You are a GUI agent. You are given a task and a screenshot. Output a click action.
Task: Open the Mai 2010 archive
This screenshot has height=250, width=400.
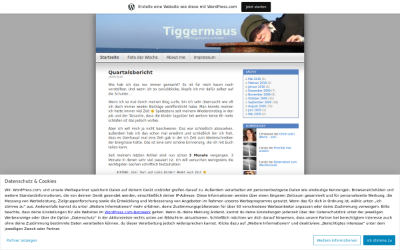[x=255, y=79]
